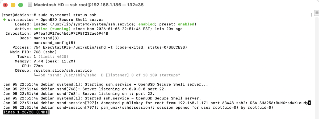This screenshot has width=319, height=119.
Task: Click the "lines 1-20/20 (END)" pager status
Action: tap(26, 112)
